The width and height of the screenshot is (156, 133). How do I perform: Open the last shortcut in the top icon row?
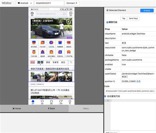click(x=69, y=43)
